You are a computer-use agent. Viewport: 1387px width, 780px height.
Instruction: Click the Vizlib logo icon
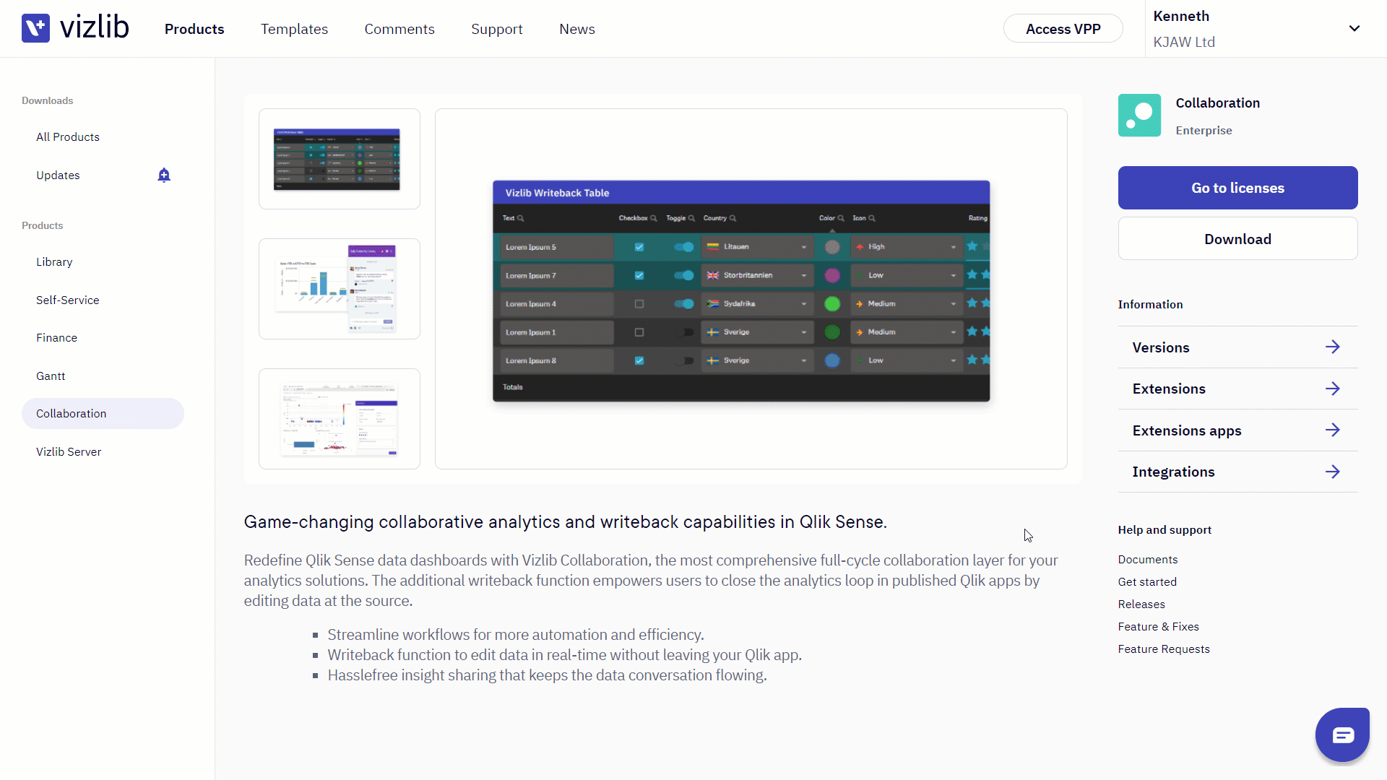click(x=35, y=28)
